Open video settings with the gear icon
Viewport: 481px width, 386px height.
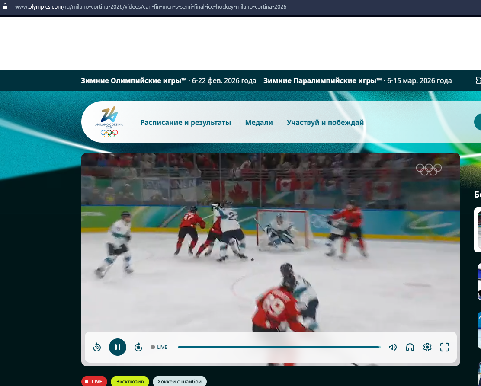click(x=427, y=347)
